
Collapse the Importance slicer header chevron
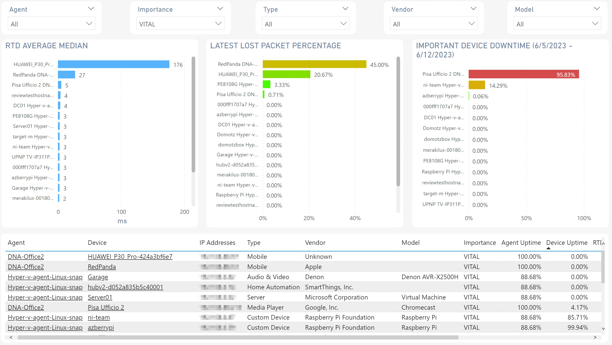(x=220, y=9)
